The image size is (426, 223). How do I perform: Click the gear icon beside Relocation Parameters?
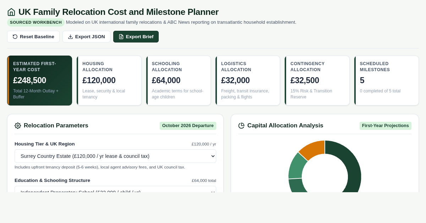[18, 126]
